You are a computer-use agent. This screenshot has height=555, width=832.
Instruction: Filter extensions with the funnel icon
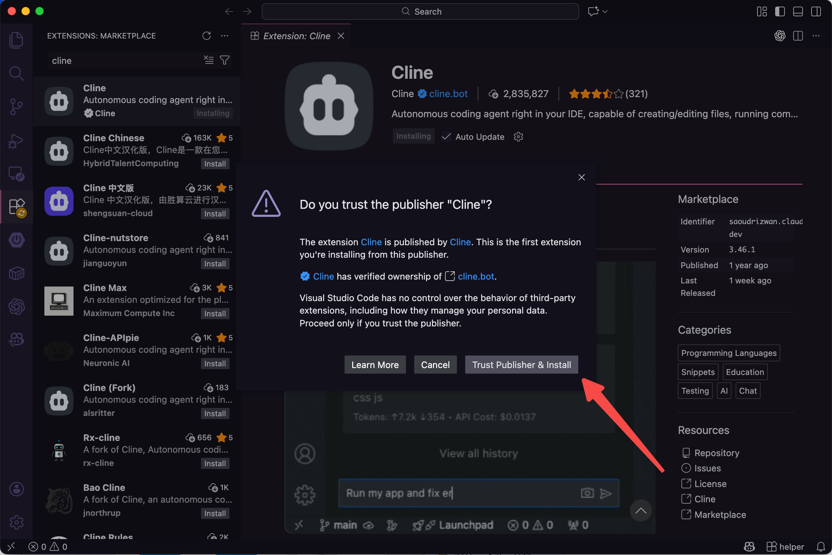[x=225, y=60]
